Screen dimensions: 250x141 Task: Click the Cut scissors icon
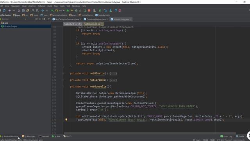pyautogui.click(x=19, y=11)
